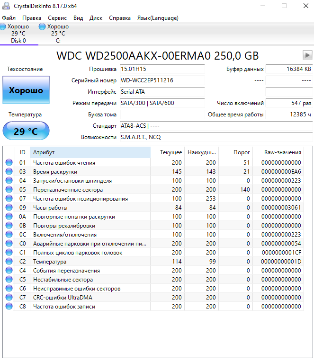
Task: Click the Наихудш... column header
Action: pos(201,152)
